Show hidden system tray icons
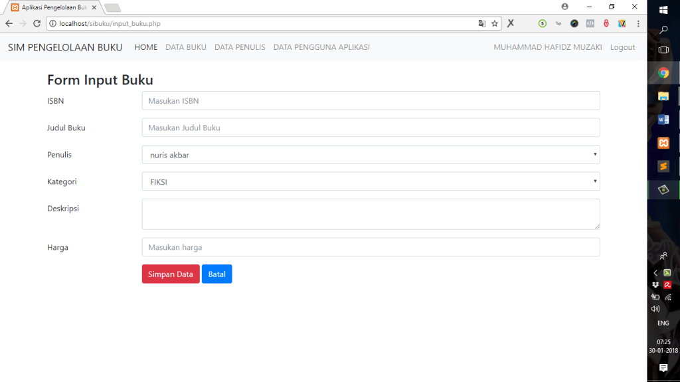This screenshot has height=382, width=680. click(x=655, y=272)
